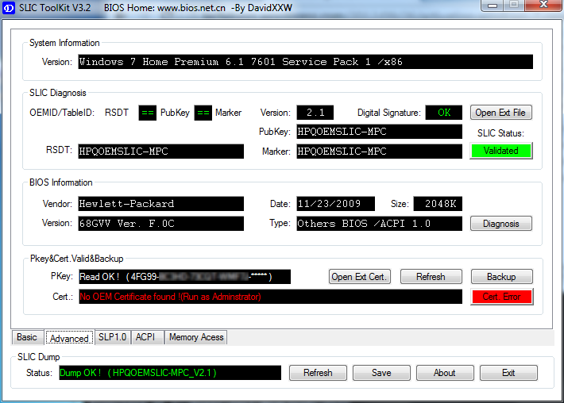564x403 pixels.
Task: Click the Open Ext Cert. button
Action: pyautogui.click(x=359, y=277)
